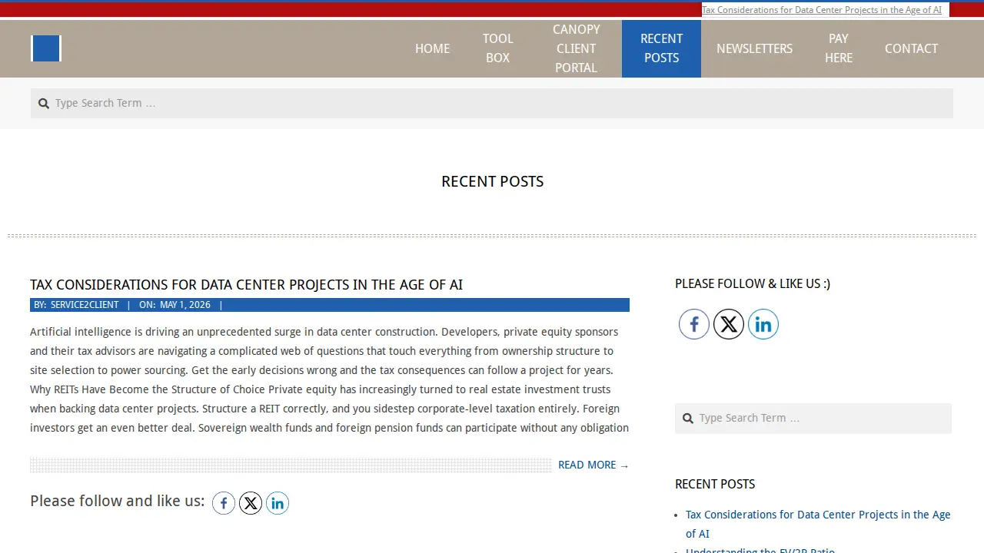Image resolution: width=984 pixels, height=553 pixels.
Task: Open sidebar recent post Tax Considerations link
Action: pyautogui.click(x=818, y=524)
